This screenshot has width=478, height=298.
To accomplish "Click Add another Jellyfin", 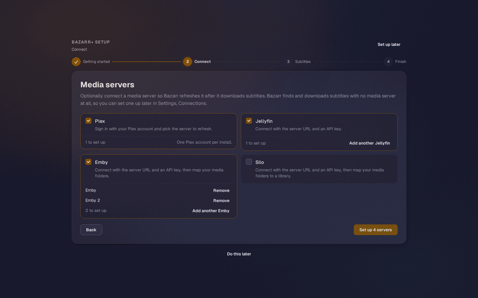I will click(370, 143).
